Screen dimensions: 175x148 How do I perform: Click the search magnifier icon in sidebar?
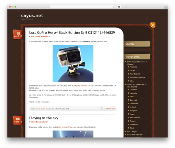(x=148, y=50)
